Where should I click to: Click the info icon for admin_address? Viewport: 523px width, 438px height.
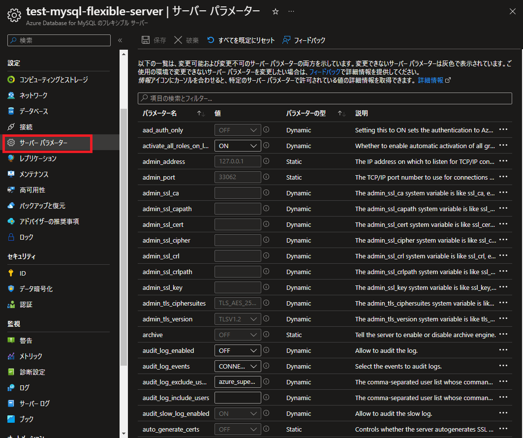pos(266,161)
